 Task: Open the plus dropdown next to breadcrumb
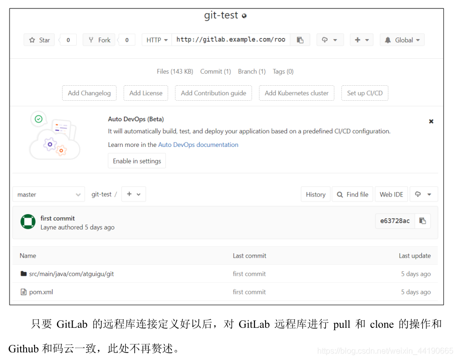pyautogui.click(x=133, y=195)
